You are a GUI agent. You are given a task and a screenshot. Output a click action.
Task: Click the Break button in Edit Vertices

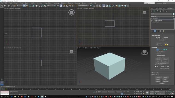[165, 77]
